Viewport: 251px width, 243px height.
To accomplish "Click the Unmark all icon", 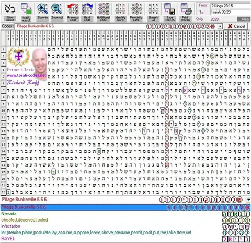I will click(153, 9).
